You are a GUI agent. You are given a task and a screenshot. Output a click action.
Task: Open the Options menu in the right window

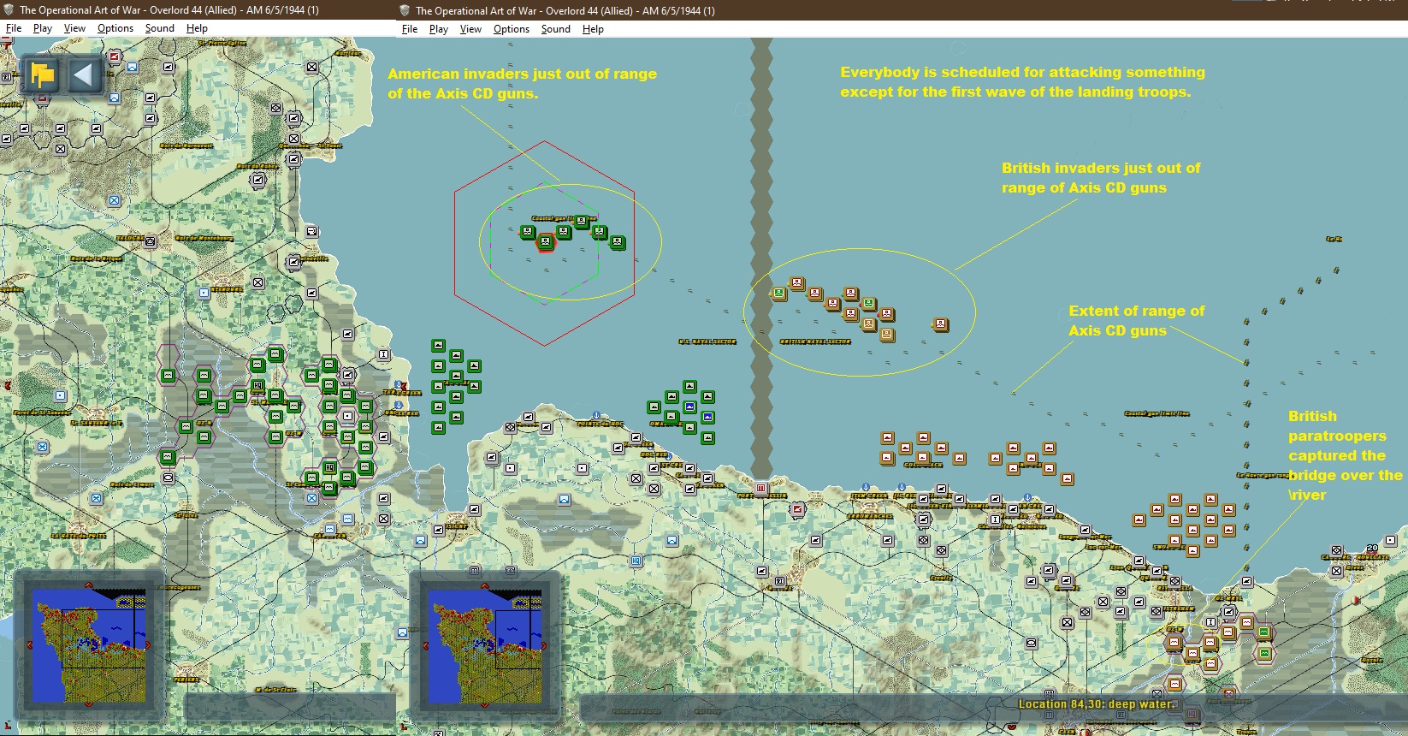pyautogui.click(x=512, y=29)
